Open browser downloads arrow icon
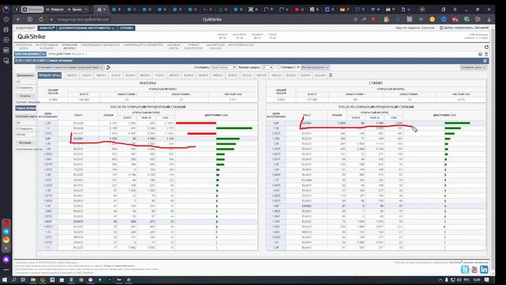 coord(489,19)
